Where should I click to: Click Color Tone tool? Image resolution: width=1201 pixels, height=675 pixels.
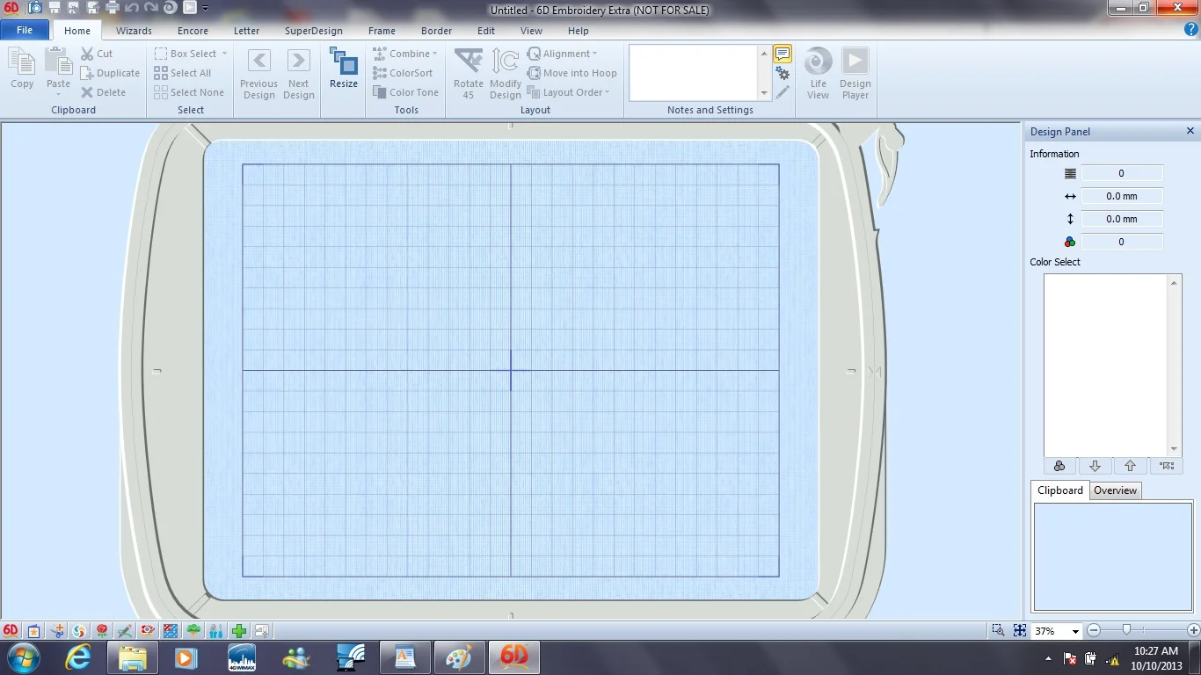[x=405, y=92]
